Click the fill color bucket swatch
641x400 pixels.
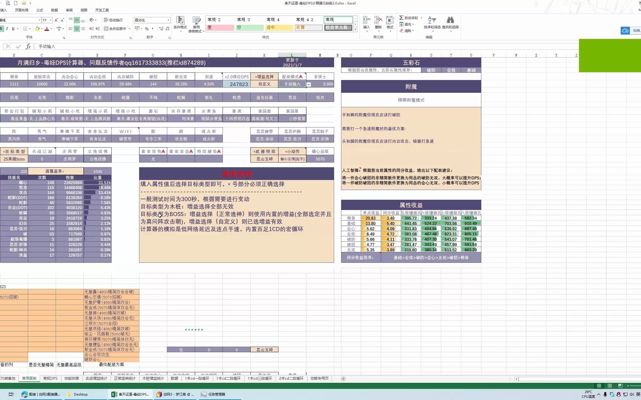point(37,29)
